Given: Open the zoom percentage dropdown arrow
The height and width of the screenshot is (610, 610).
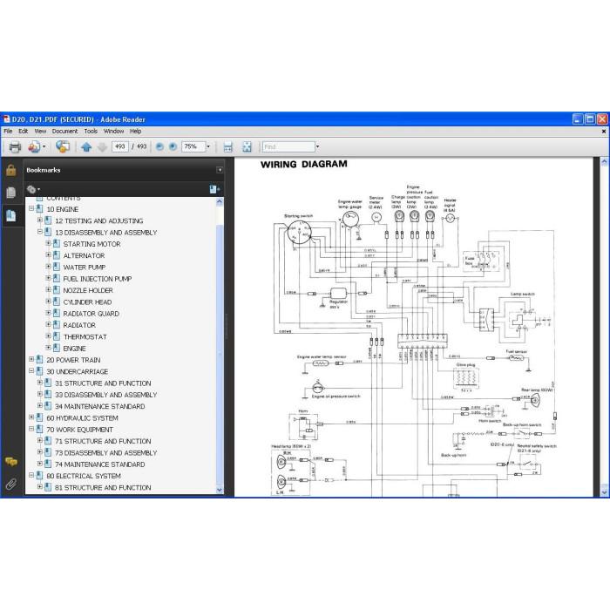Looking at the screenshot, I should point(208,146).
